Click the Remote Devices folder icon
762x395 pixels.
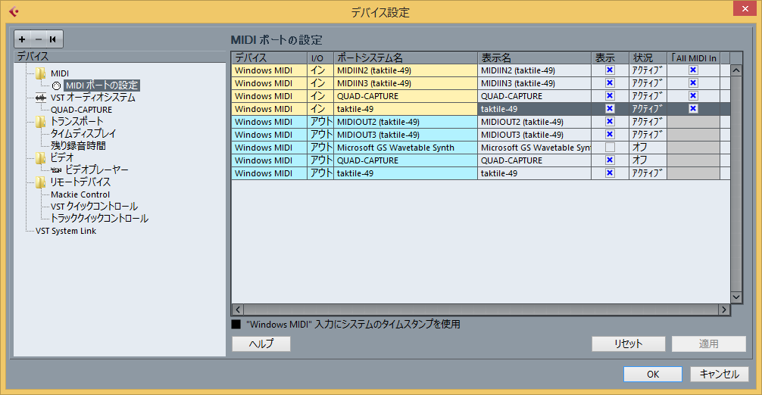[x=41, y=182]
